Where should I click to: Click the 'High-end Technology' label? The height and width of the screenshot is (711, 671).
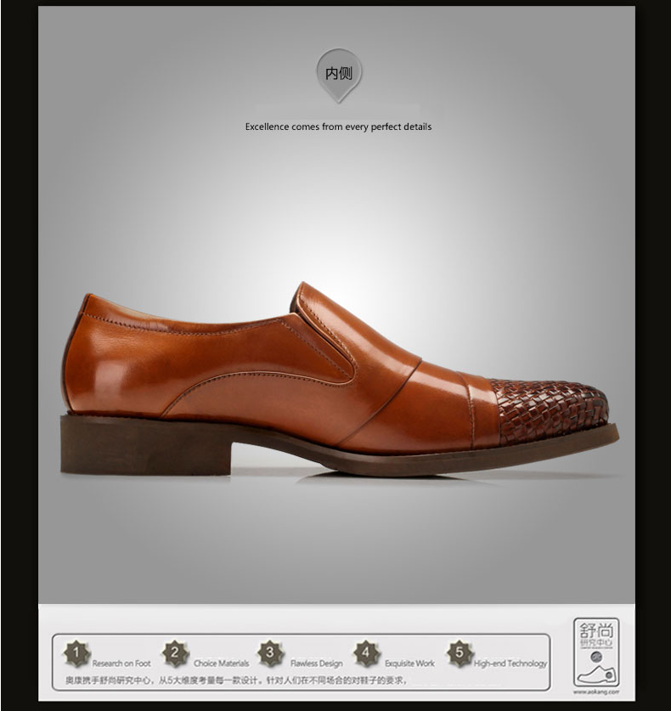click(510, 663)
